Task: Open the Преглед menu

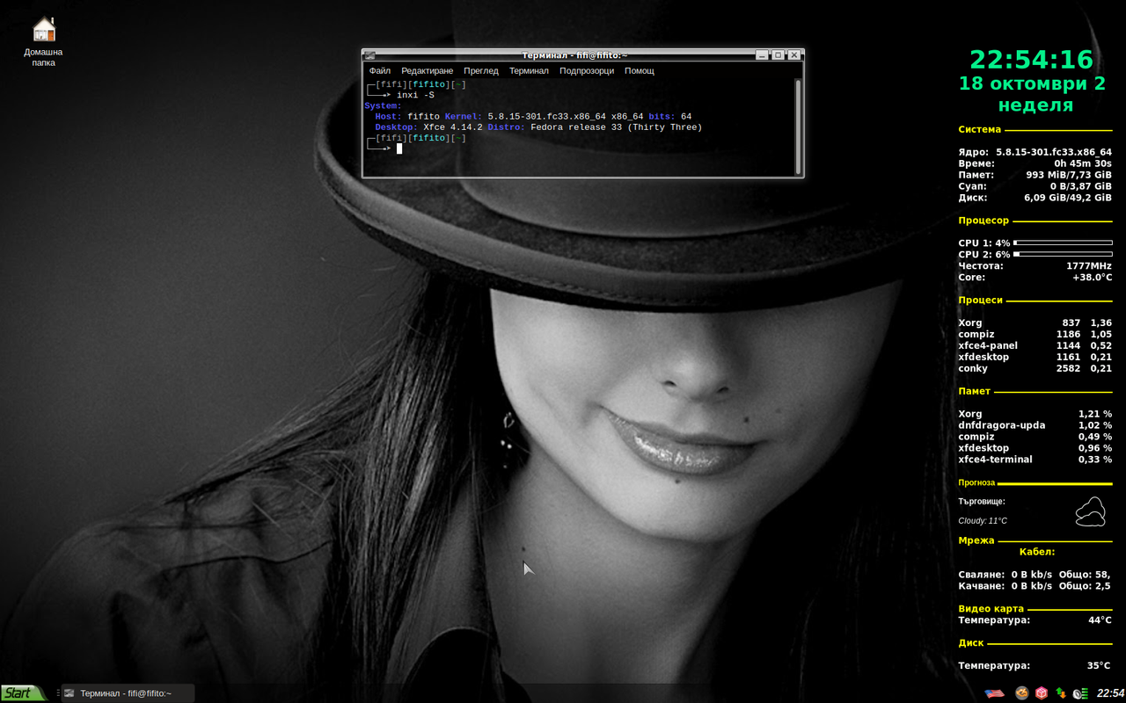Action: pyautogui.click(x=481, y=70)
